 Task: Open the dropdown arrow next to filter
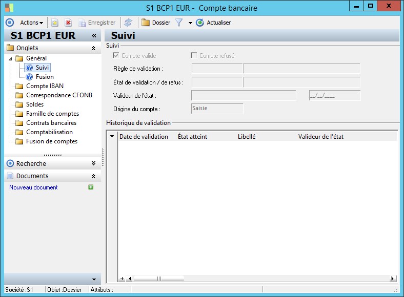click(x=190, y=23)
